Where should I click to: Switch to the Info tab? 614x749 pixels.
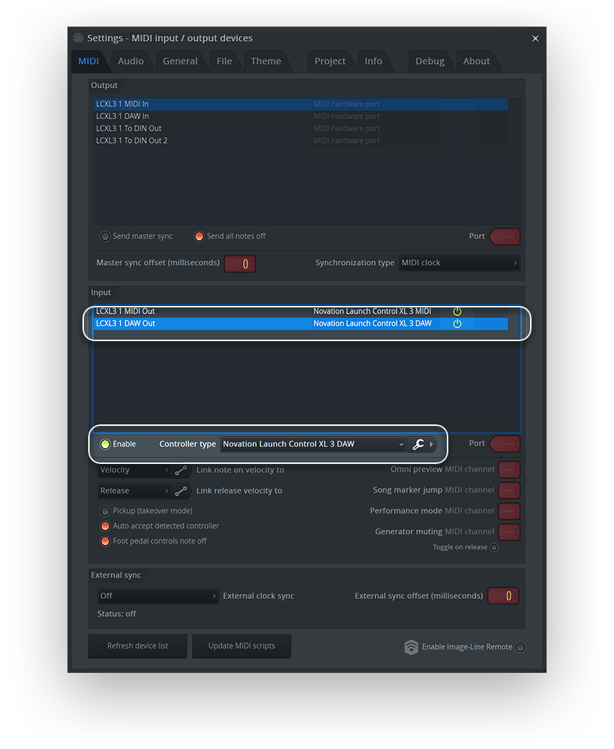pyautogui.click(x=373, y=61)
